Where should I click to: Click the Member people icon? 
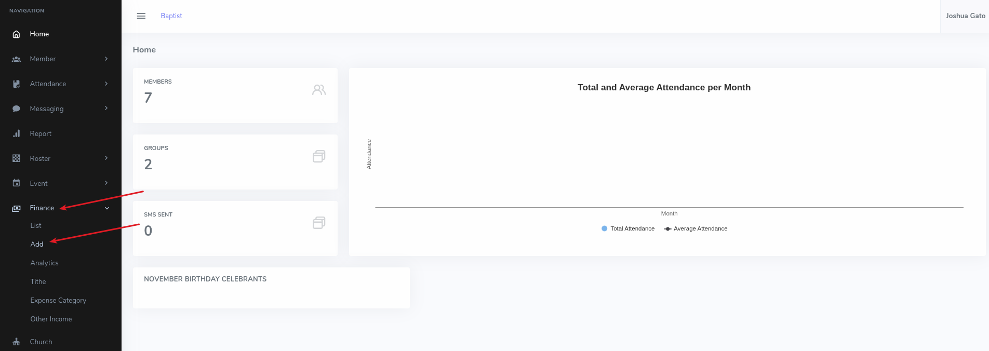pos(16,59)
